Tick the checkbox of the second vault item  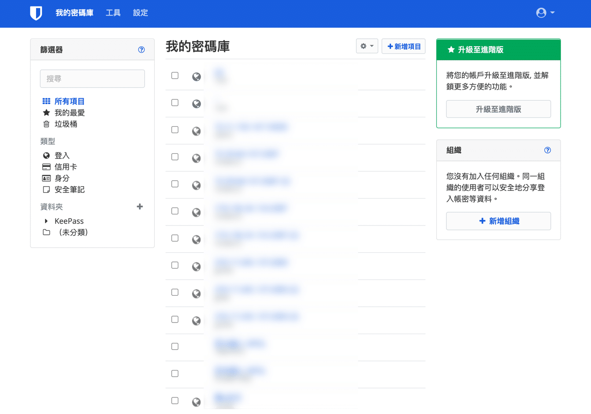[x=175, y=103]
